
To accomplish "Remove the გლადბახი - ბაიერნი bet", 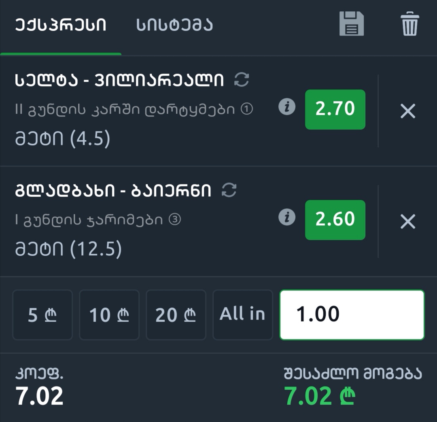I will click(x=407, y=221).
